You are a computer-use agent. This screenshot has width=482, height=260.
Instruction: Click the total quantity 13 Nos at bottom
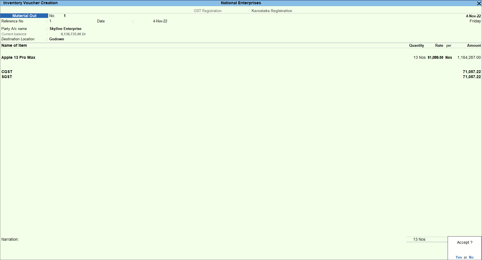(419, 239)
